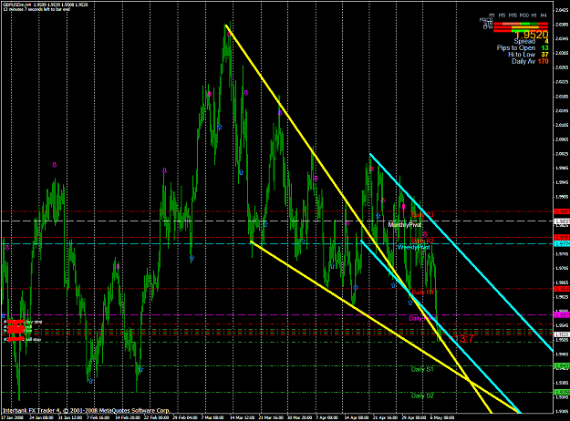Select the Daily R1 pivot label
The width and height of the screenshot is (570, 421).
pyautogui.click(x=423, y=293)
